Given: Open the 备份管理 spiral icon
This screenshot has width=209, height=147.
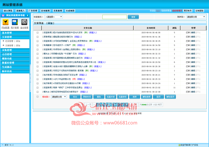Looking at the screenshot, I should [x=24, y=22].
